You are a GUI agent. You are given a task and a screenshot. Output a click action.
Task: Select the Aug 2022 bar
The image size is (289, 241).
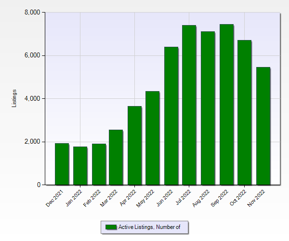(208, 108)
